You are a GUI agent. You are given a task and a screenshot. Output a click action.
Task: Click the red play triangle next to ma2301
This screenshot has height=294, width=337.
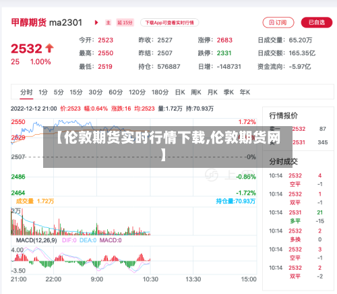[96, 22]
